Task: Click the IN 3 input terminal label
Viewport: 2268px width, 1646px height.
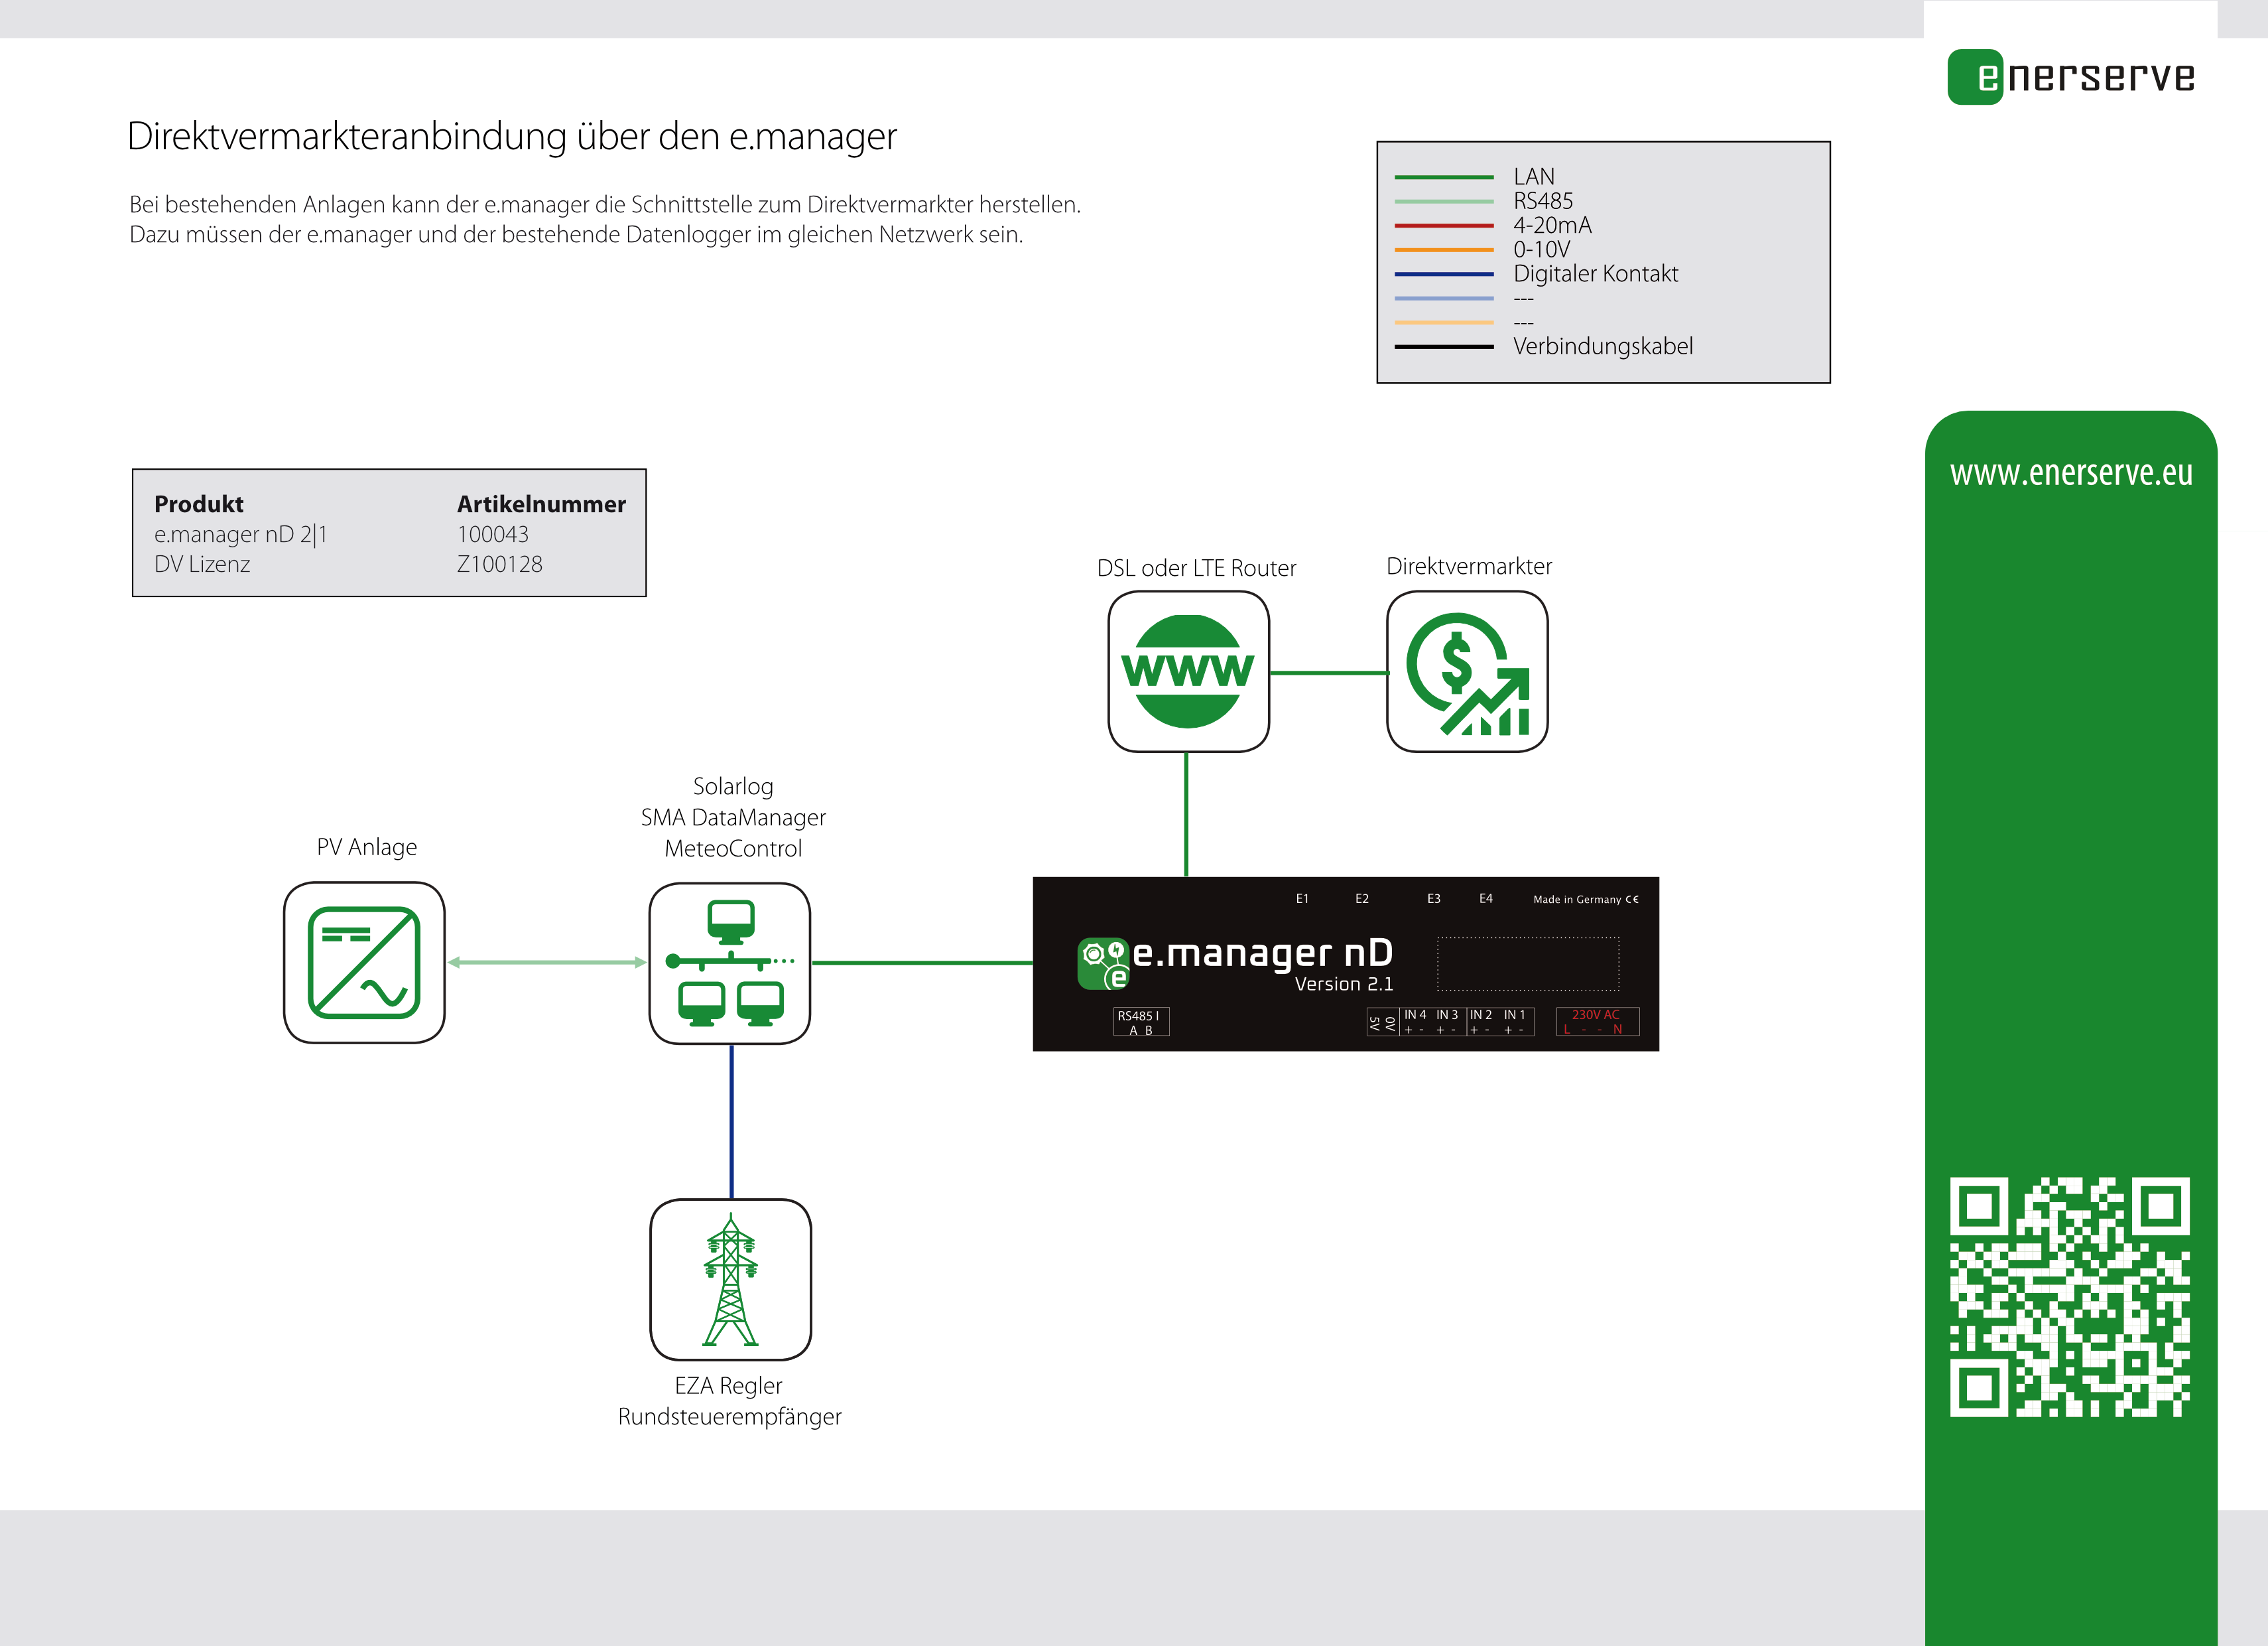Action: (x=1447, y=1014)
